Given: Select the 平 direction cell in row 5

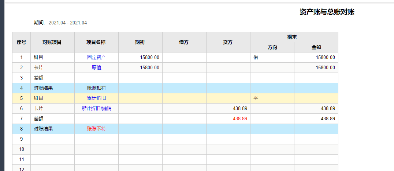Looking at the screenshot, I should (x=272, y=98).
